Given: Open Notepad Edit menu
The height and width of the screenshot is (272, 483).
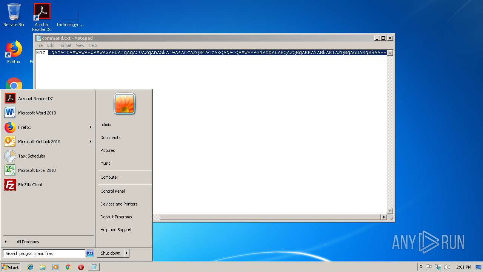Looking at the screenshot, I should point(51,45).
